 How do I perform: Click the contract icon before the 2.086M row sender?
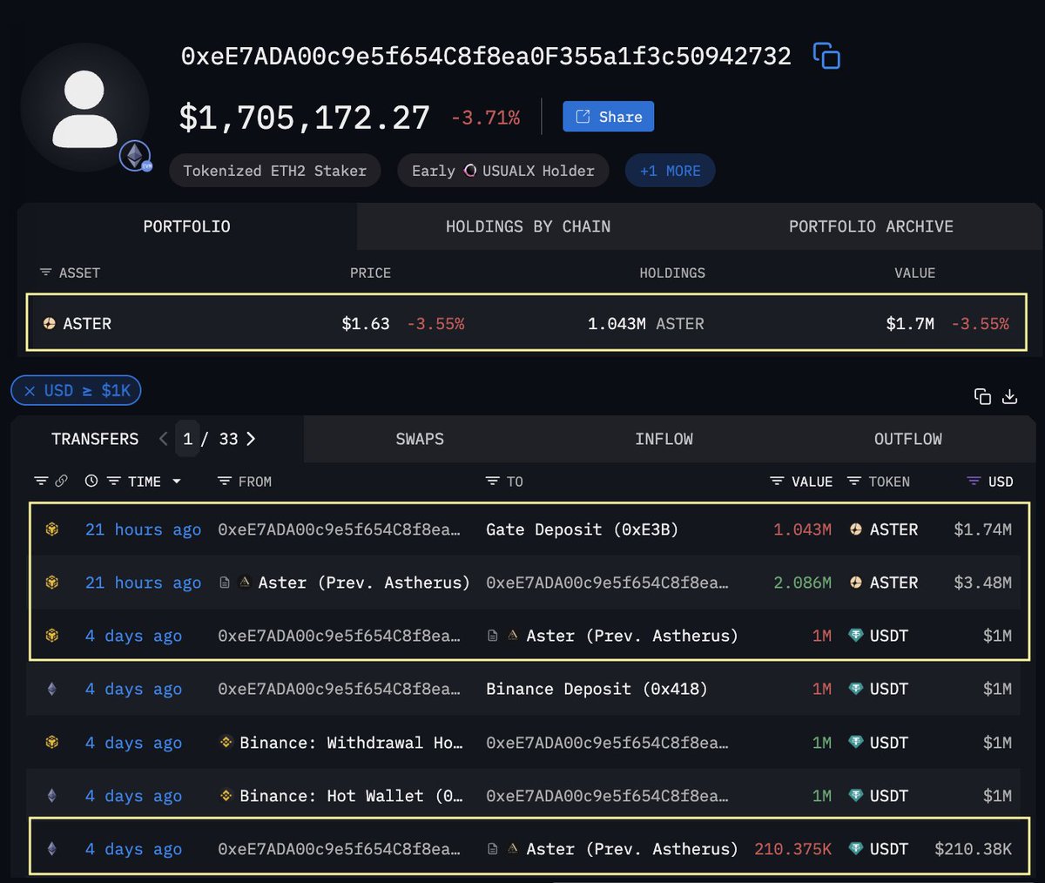pyautogui.click(x=225, y=583)
